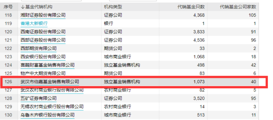
Task: Click the input box above 基金代销机构 column
Action: point(51,1)
